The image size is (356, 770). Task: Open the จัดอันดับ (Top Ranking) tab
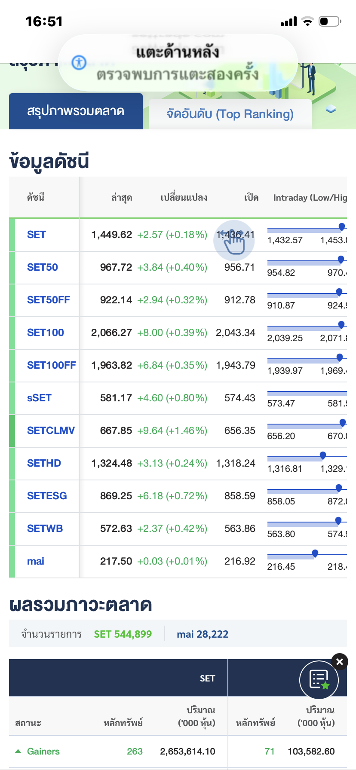[x=230, y=114]
